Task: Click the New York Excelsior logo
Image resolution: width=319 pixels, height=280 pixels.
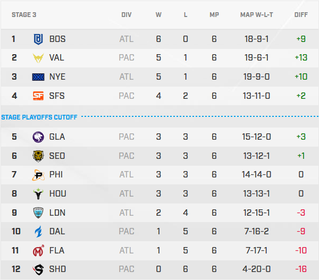Action: [38, 77]
